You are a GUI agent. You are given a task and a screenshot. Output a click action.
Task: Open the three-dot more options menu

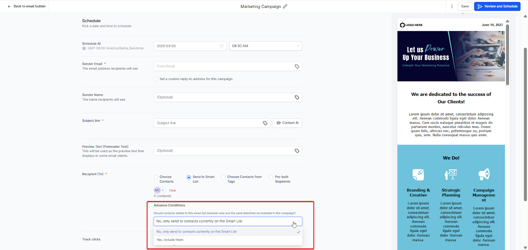click(x=452, y=6)
